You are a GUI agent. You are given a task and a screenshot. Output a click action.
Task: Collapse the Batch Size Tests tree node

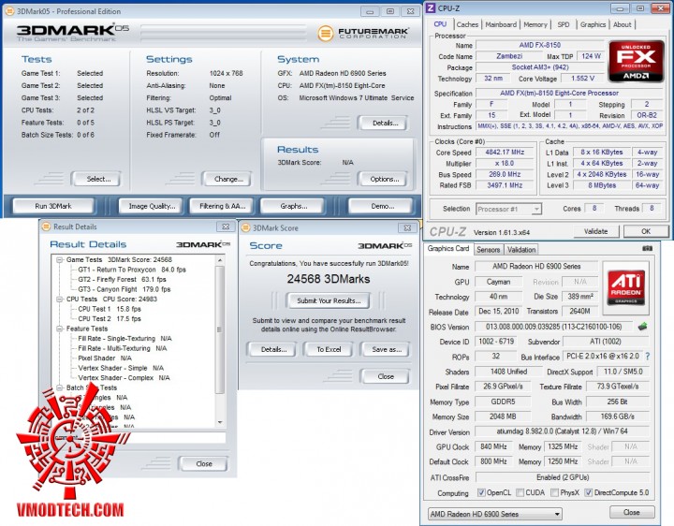(x=60, y=387)
